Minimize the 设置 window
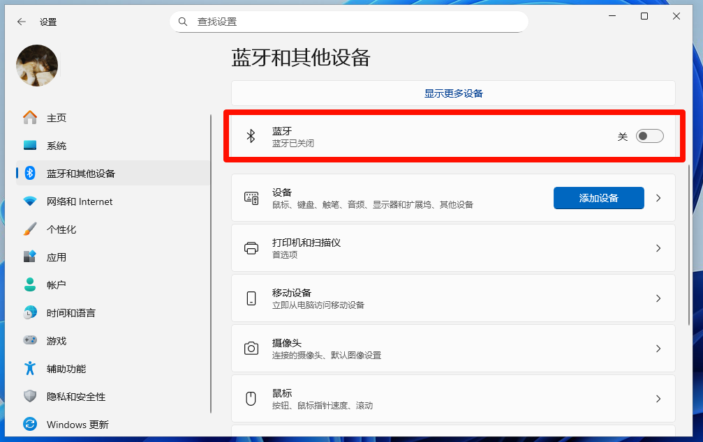The height and width of the screenshot is (442, 703). coord(612,16)
